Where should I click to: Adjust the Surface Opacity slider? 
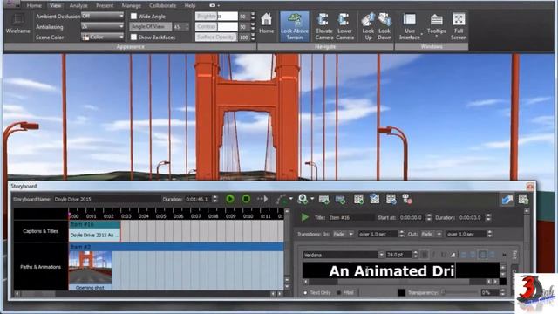pyautogui.click(x=216, y=37)
